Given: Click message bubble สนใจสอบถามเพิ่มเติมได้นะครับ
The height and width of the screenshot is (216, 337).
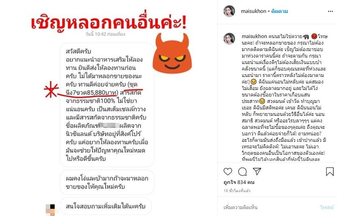Looking at the screenshot, I should [106, 206].
